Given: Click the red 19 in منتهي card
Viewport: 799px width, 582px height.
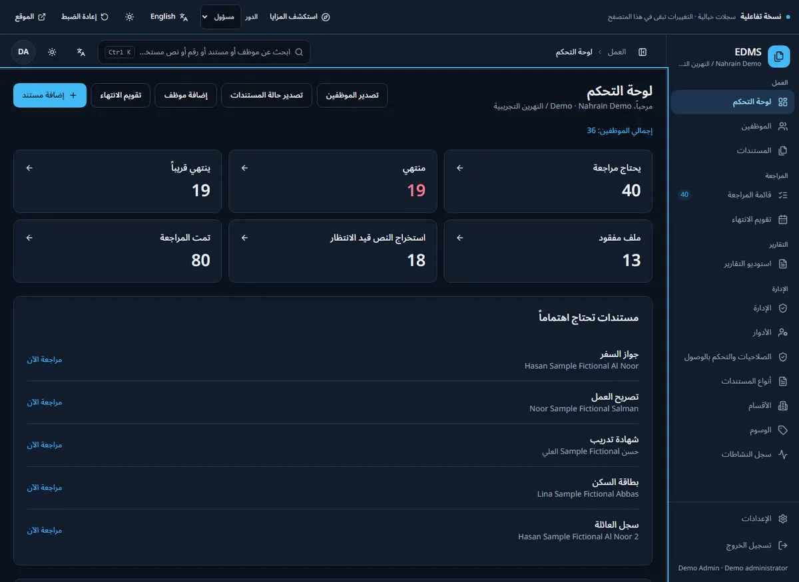Looking at the screenshot, I should 416,191.
